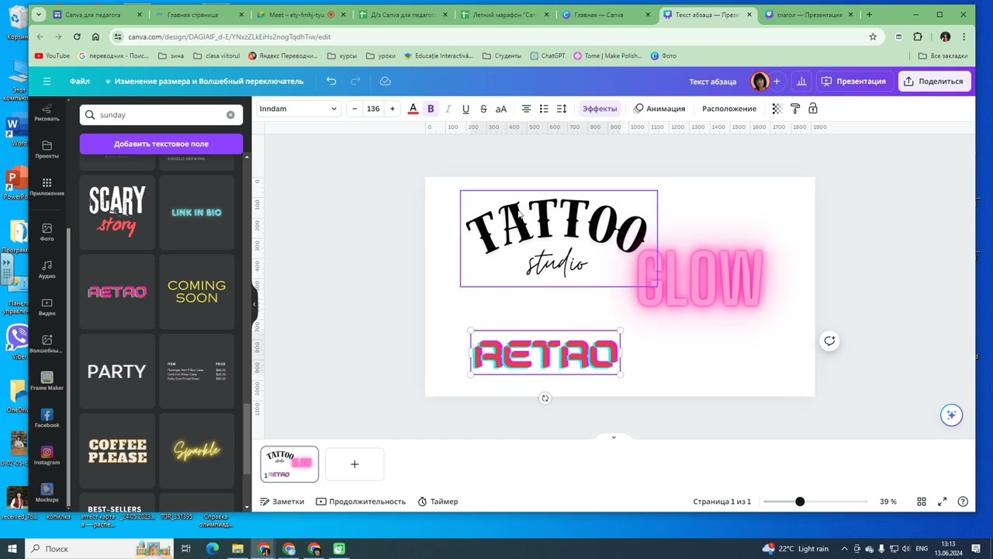The image size is (993, 559).
Task: Click Добавить текстовое поле button
Action: point(161,144)
